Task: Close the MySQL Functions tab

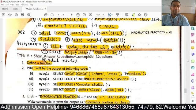Action: pos(46,9)
